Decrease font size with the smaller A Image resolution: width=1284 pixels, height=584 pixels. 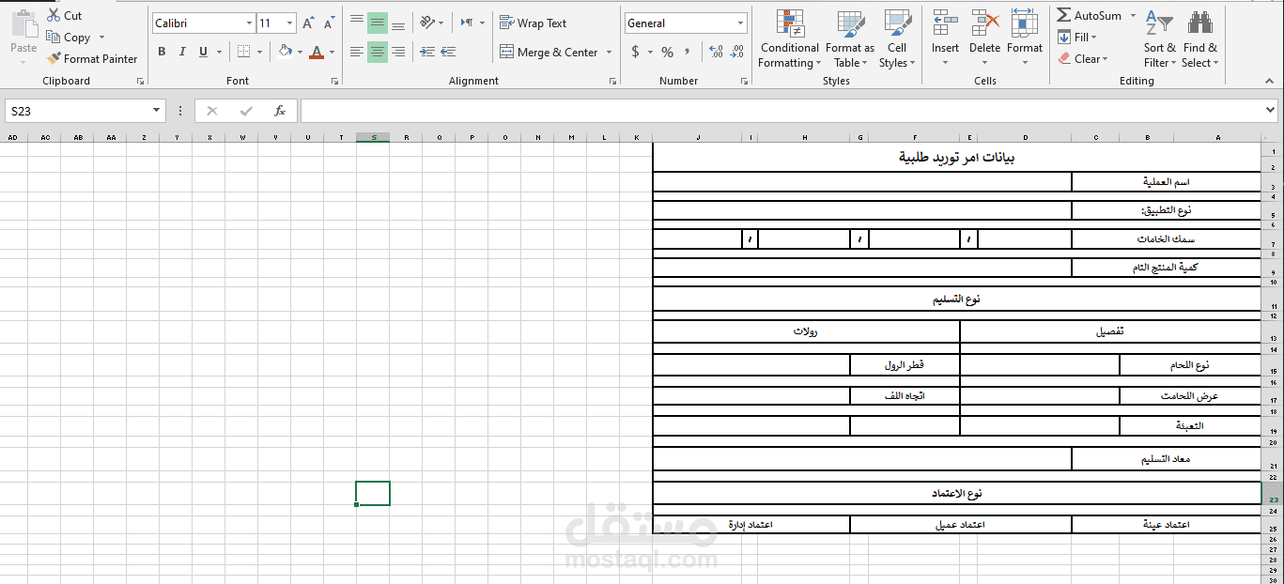click(329, 23)
